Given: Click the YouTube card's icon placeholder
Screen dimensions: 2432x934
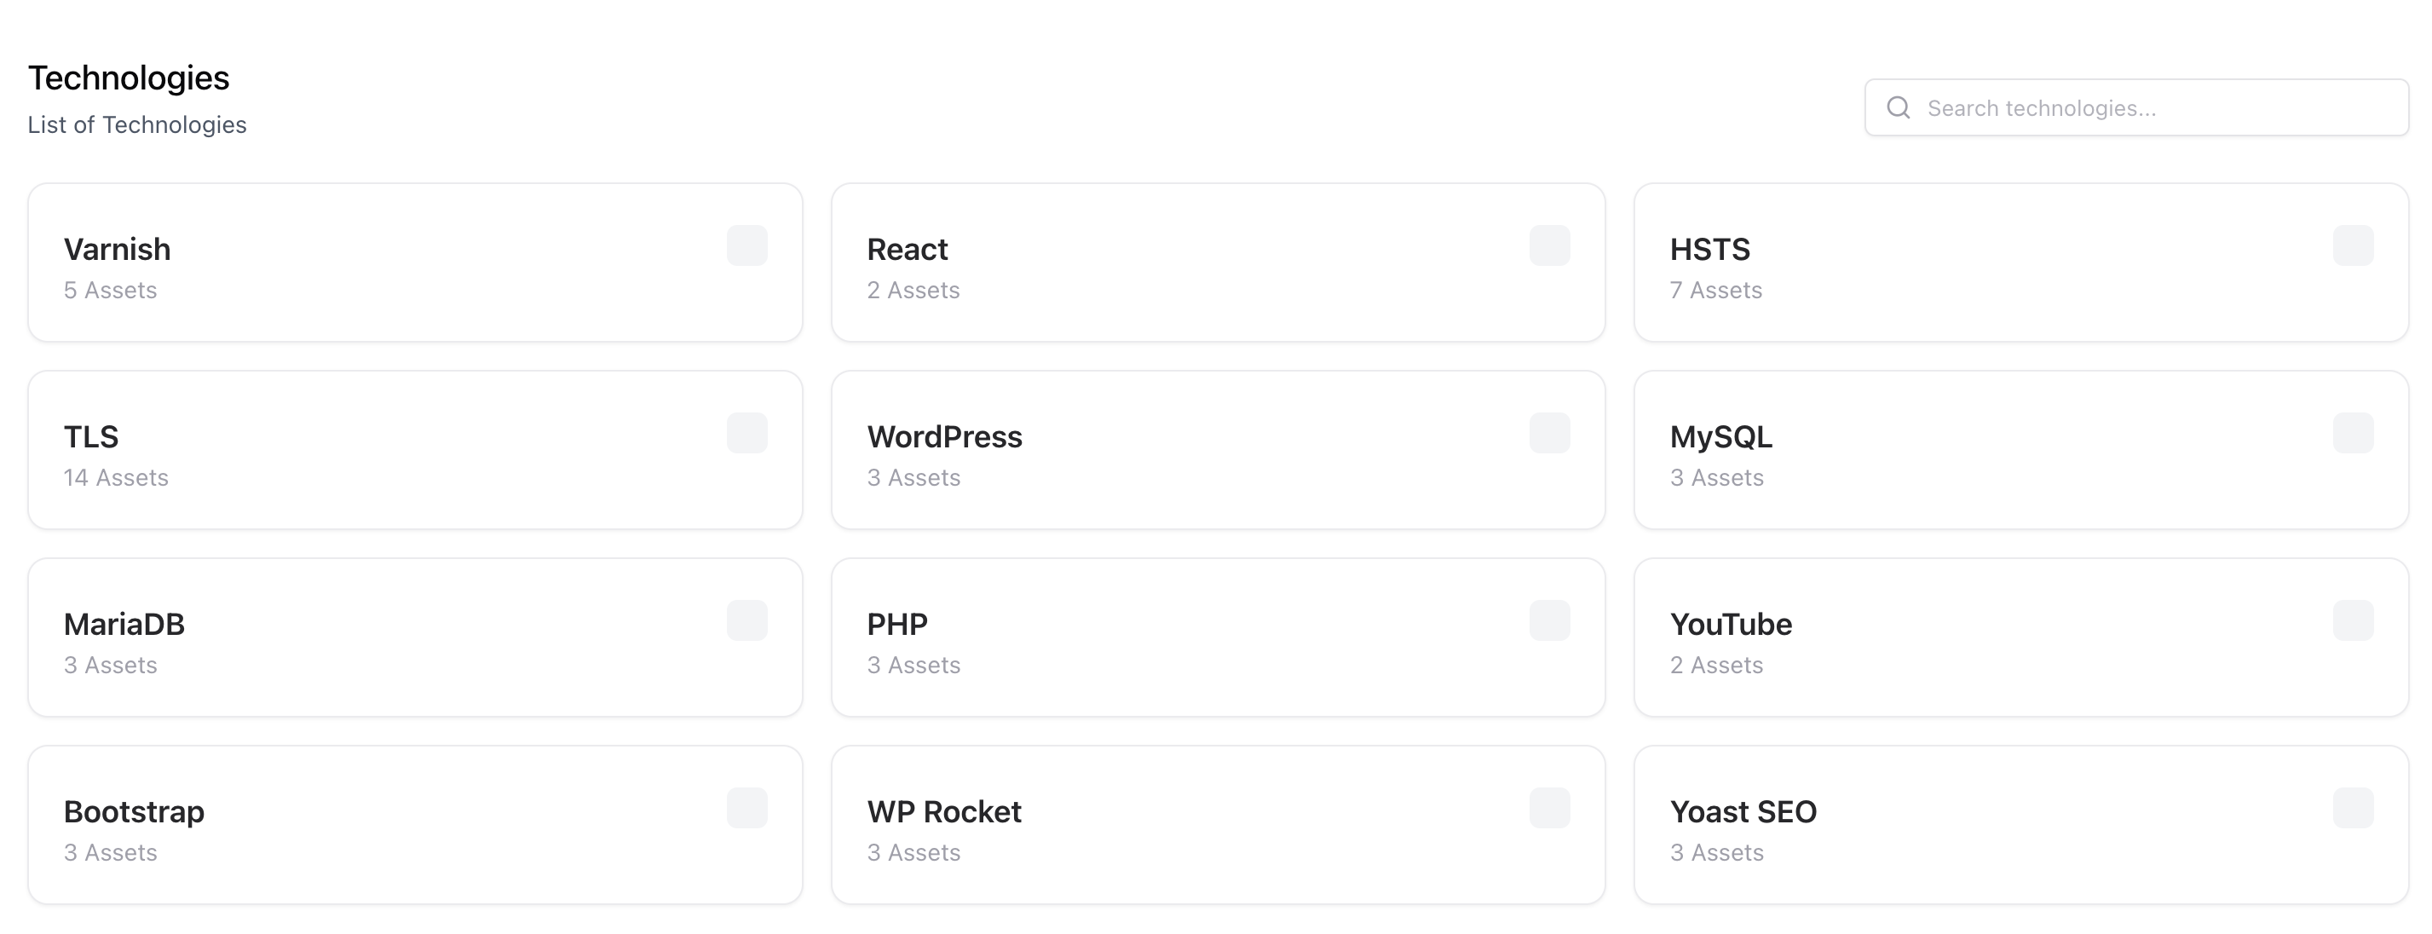Looking at the screenshot, I should point(2353,620).
